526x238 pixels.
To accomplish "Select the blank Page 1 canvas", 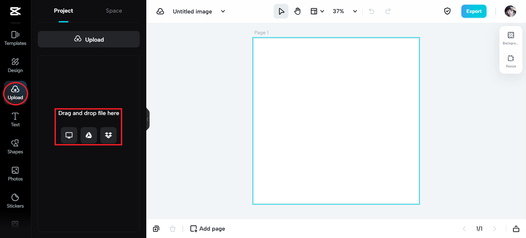I will point(336,121).
